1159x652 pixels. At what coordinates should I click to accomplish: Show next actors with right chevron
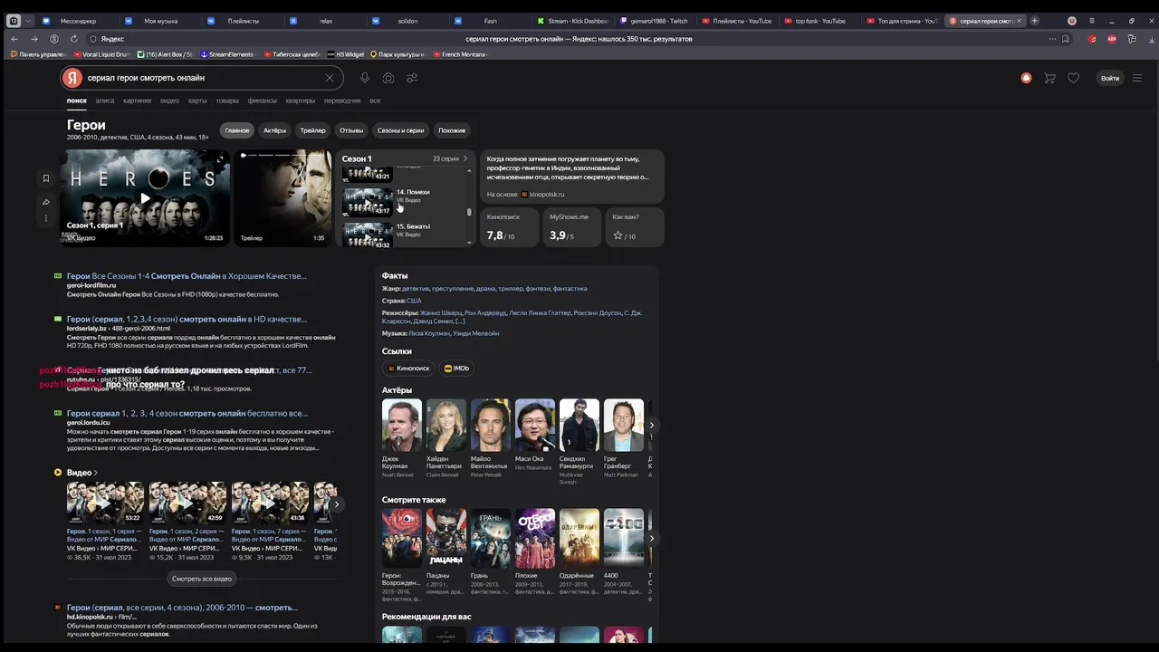click(651, 425)
